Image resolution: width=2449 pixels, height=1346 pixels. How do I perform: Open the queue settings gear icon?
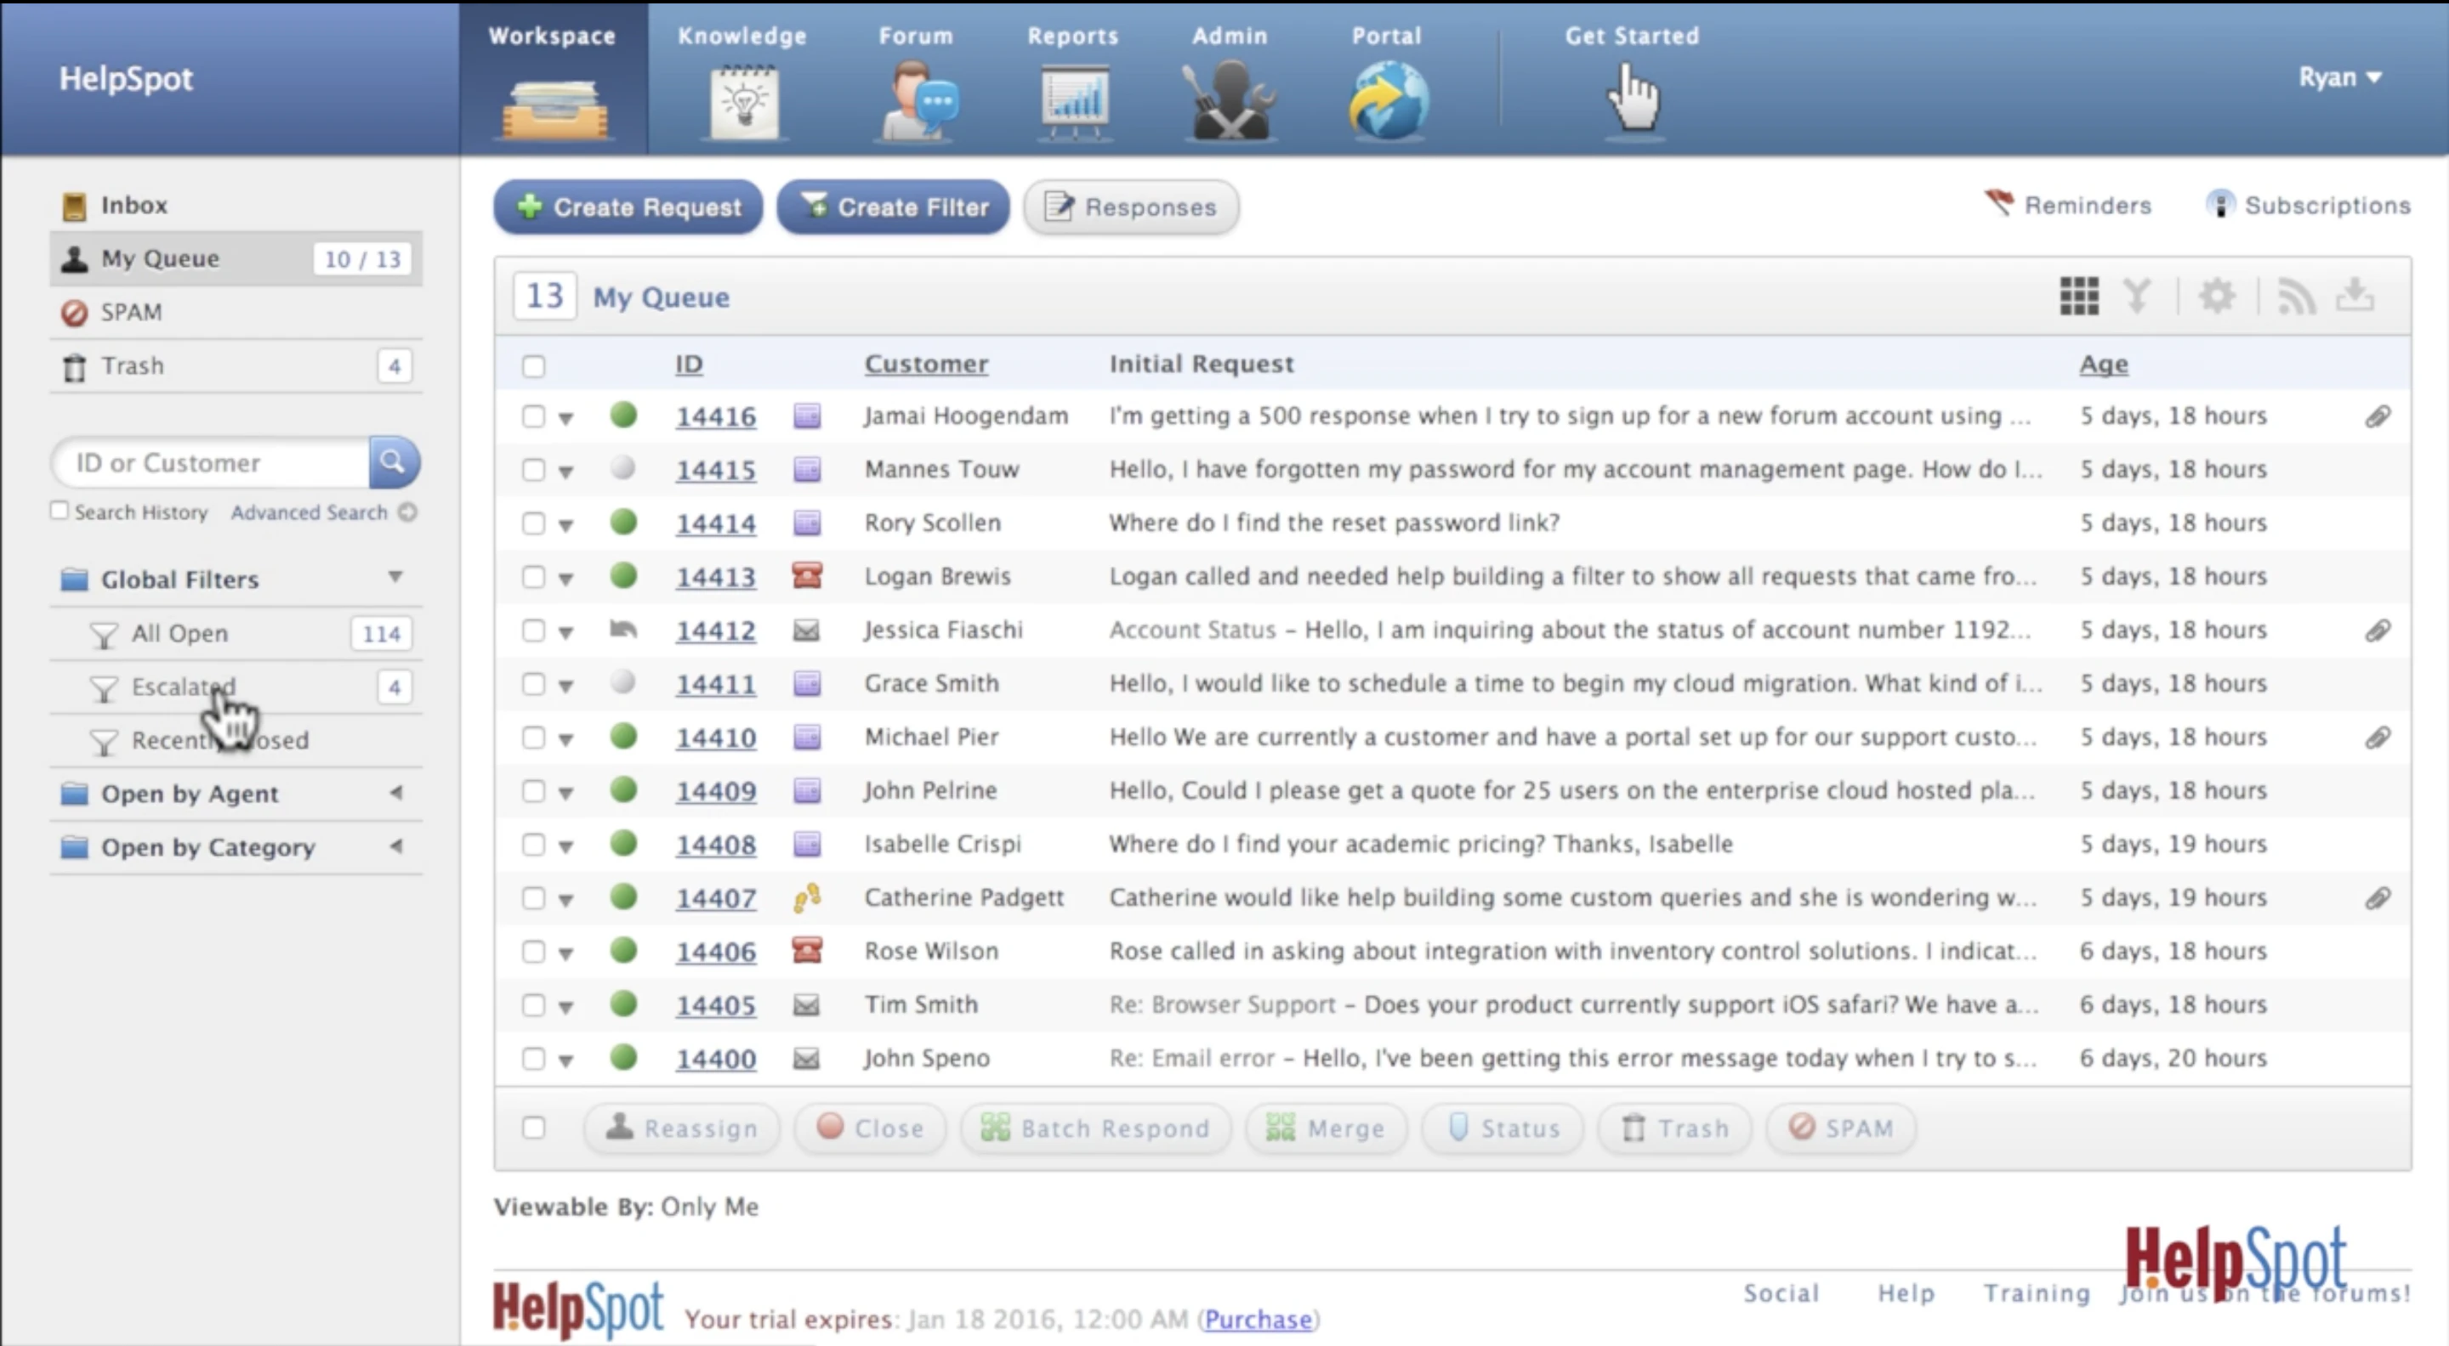(2217, 297)
